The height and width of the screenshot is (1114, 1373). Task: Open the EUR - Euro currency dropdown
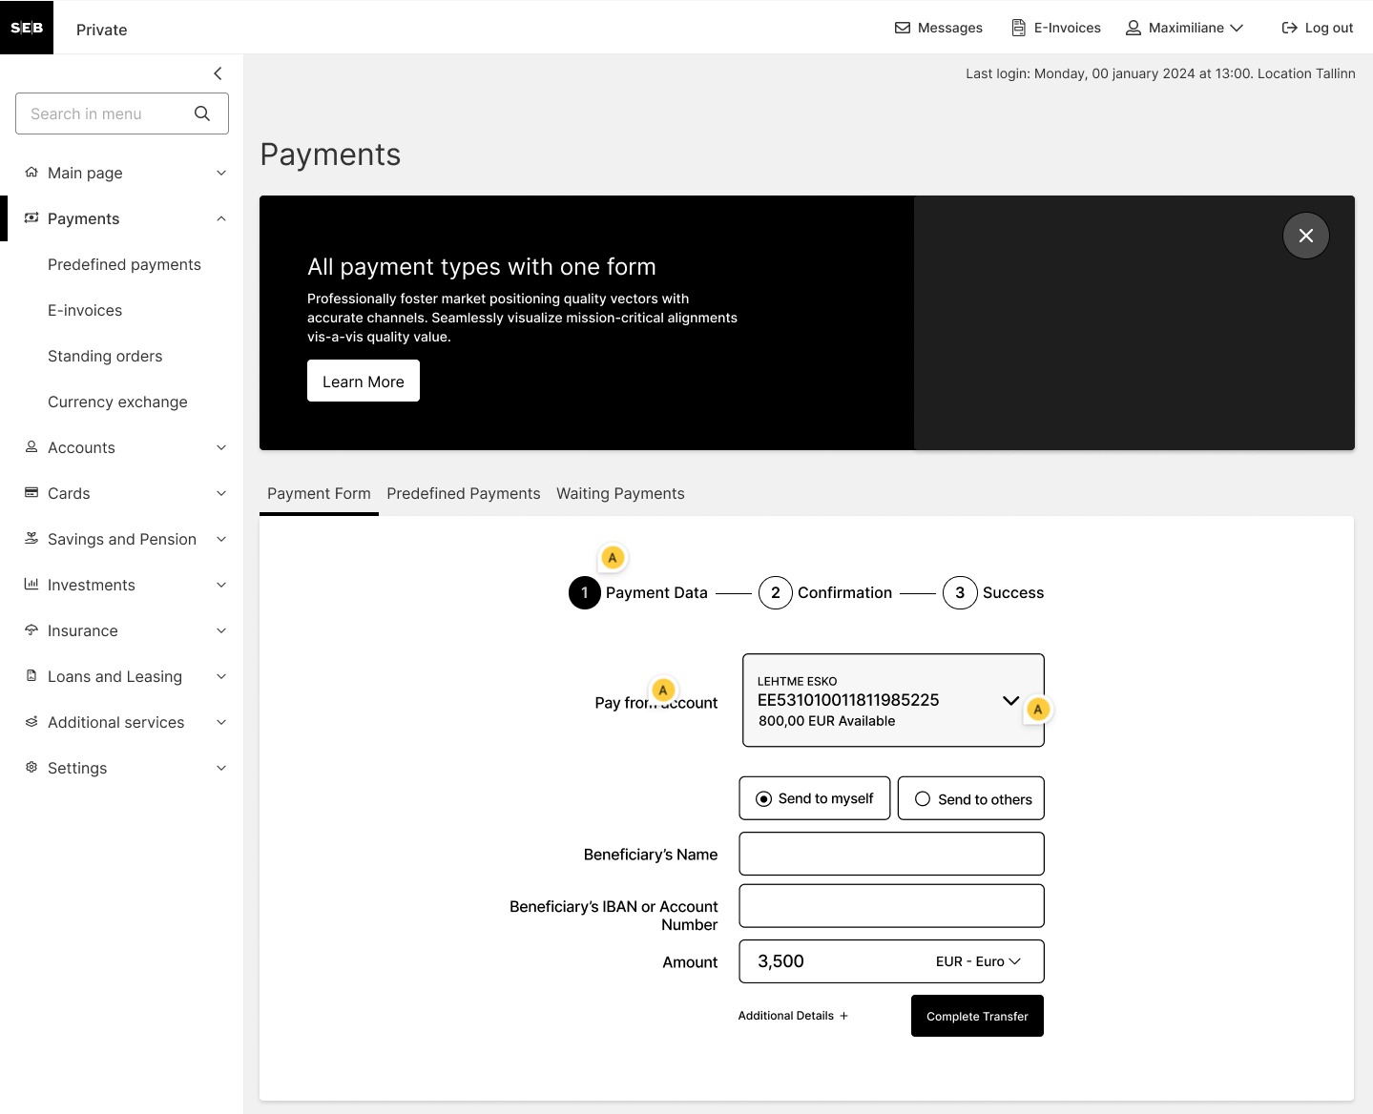click(x=978, y=961)
